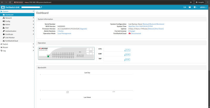Expand the Switch menu arrow

(x=33, y=44)
